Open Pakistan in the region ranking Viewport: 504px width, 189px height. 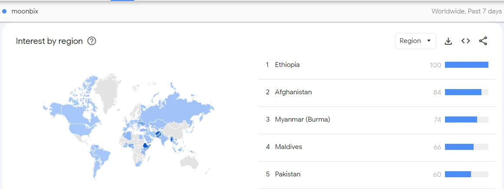point(288,174)
